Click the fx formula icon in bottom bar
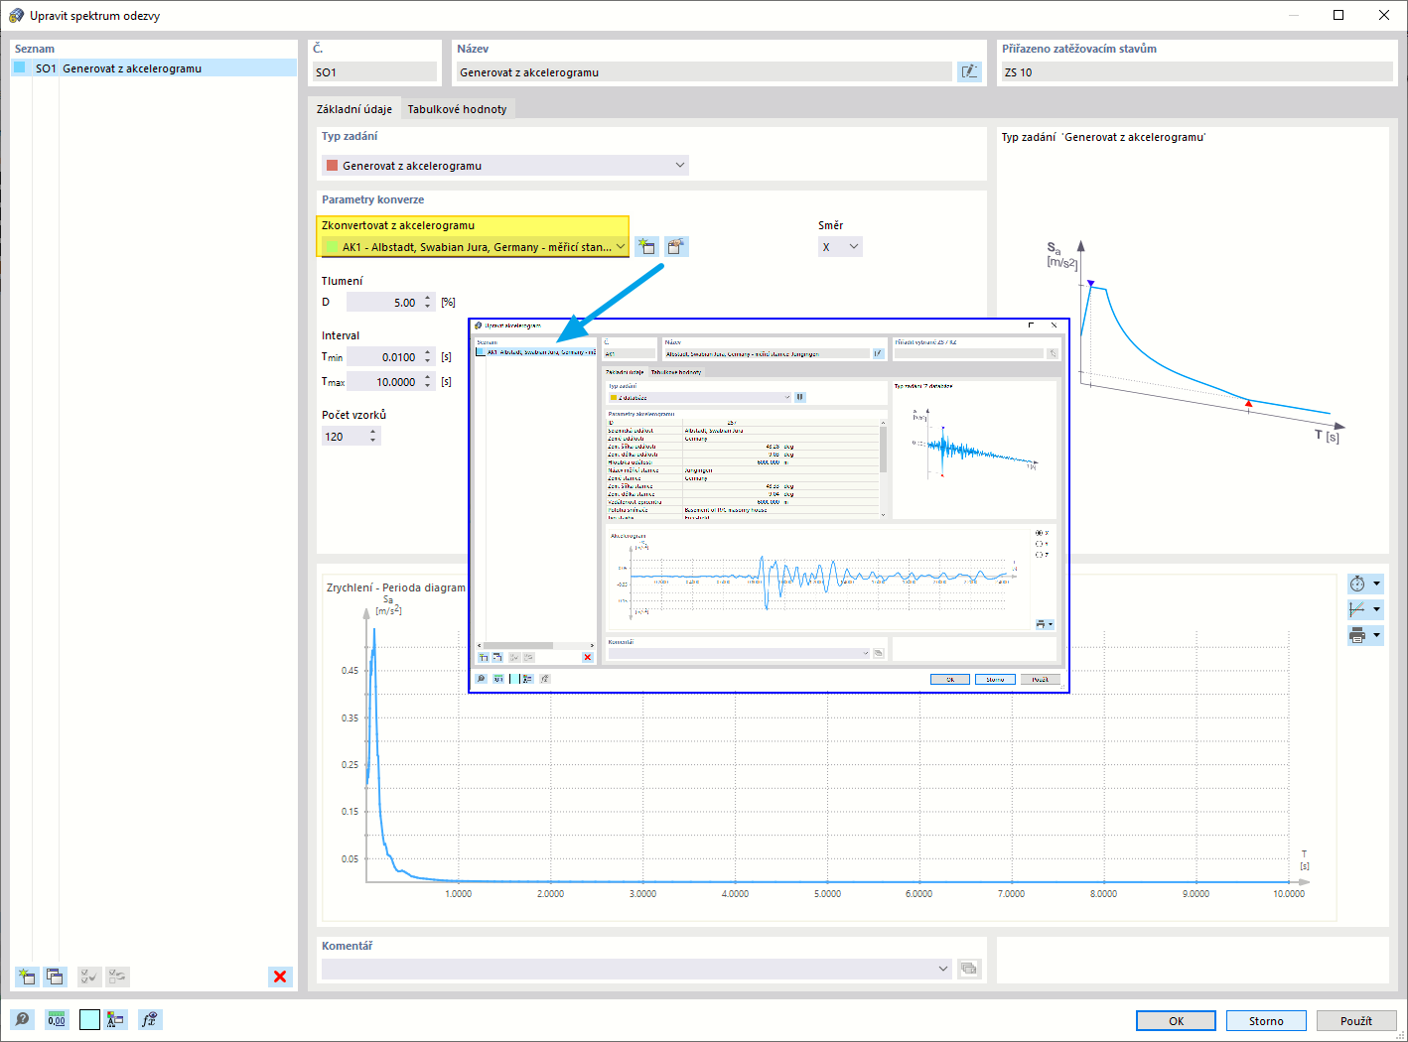Image resolution: width=1408 pixels, height=1042 pixels. [x=149, y=1019]
